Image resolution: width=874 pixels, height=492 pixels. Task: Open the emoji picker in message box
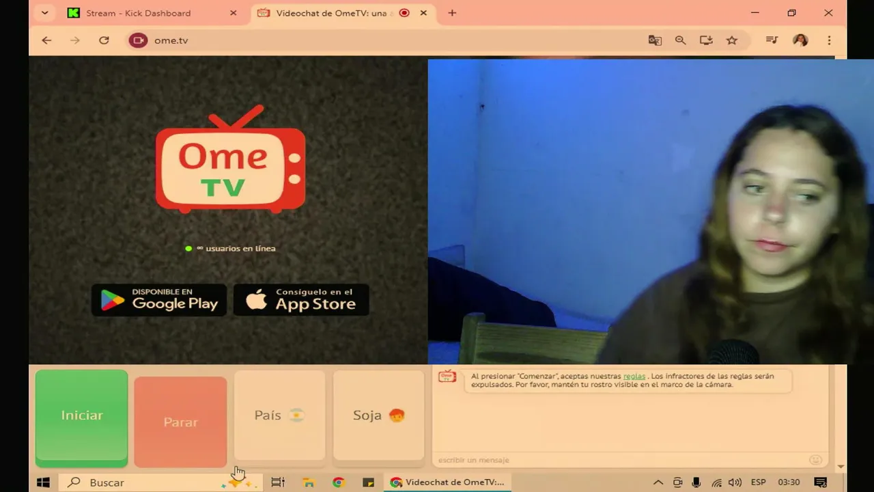click(x=815, y=460)
